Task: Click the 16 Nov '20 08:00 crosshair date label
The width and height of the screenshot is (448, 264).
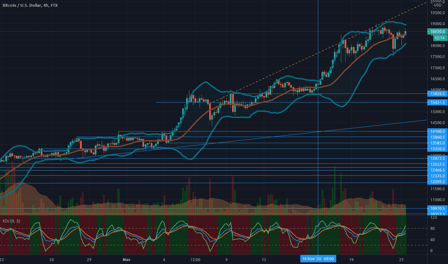Action: [318, 259]
